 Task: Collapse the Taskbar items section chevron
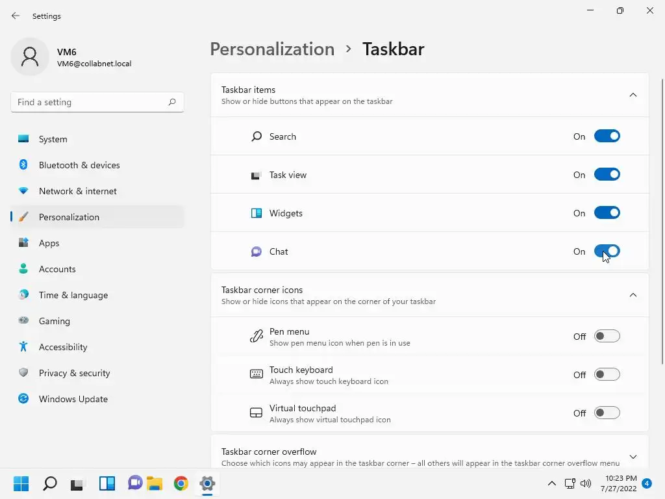pyautogui.click(x=633, y=95)
